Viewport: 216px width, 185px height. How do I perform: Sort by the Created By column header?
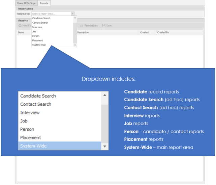coord(163,32)
